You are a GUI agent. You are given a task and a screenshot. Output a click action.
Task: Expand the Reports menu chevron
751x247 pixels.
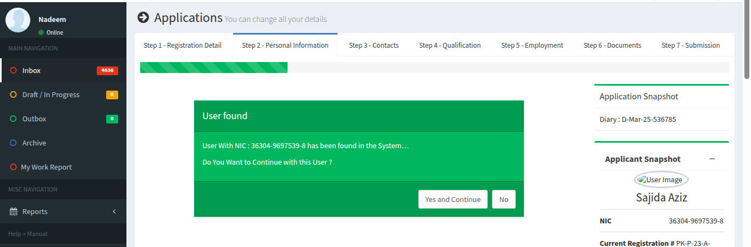114,211
